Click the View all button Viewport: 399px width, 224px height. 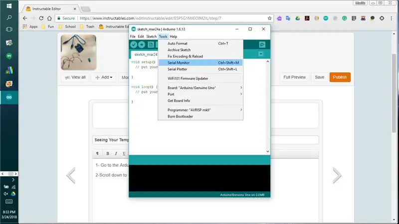point(75,77)
